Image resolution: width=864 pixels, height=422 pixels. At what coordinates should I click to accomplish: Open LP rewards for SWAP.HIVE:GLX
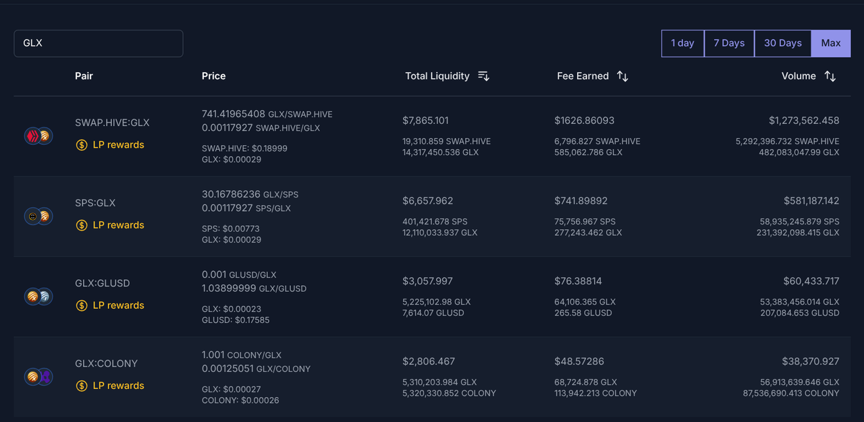(x=119, y=145)
